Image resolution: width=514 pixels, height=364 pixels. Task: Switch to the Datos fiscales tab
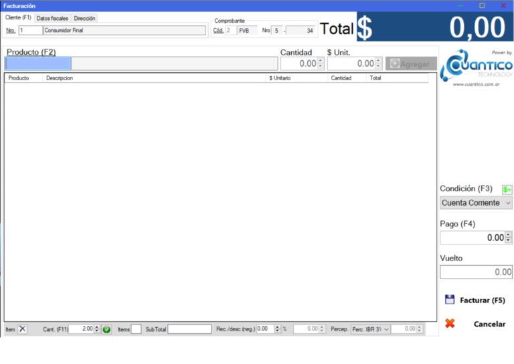[52, 18]
